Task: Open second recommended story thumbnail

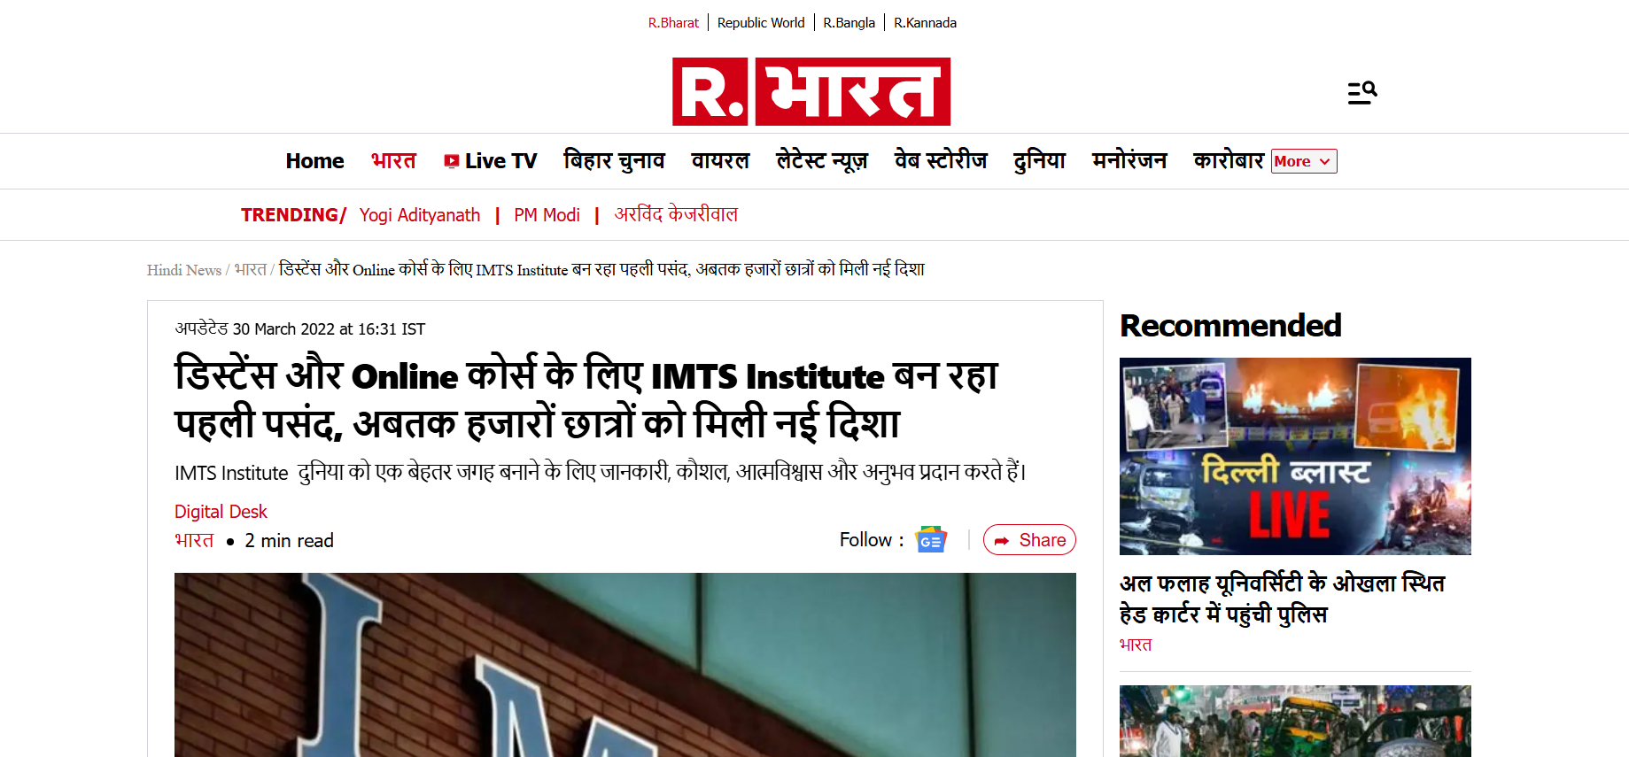Action: (1295, 721)
